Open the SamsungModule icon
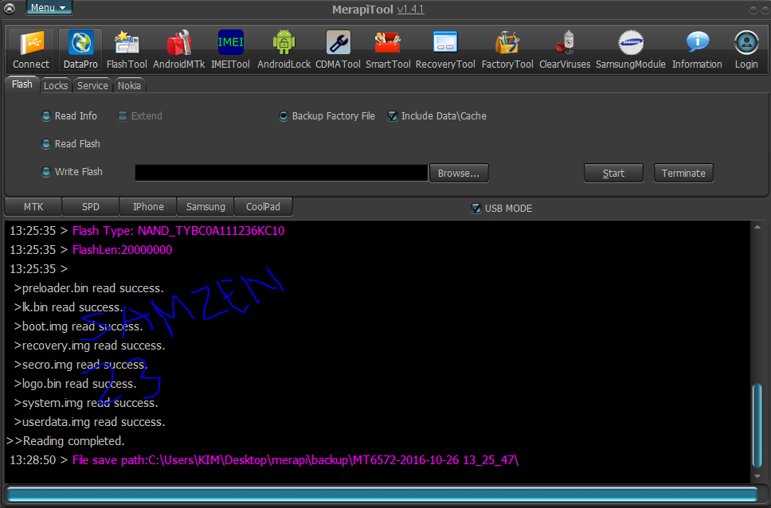 tap(631, 49)
